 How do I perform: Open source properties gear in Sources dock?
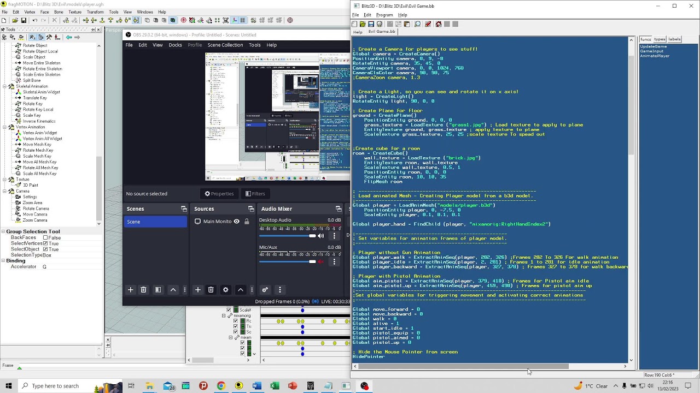pos(225,290)
